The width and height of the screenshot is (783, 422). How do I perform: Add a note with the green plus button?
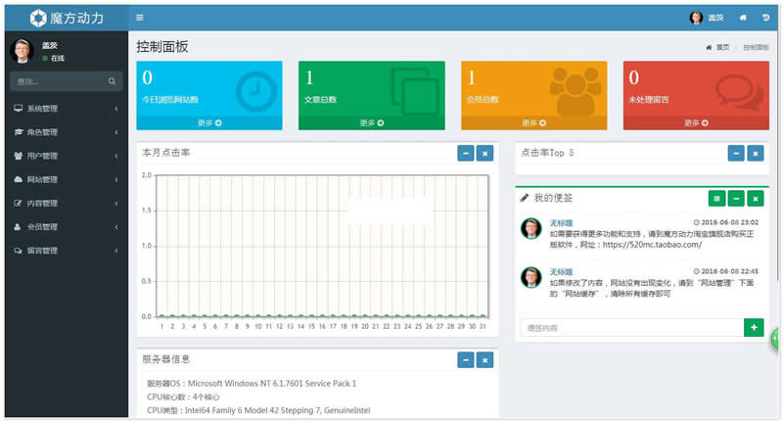pos(754,327)
